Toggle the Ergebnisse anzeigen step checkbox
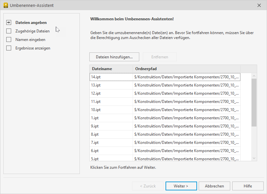 pyautogui.click(x=9, y=48)
